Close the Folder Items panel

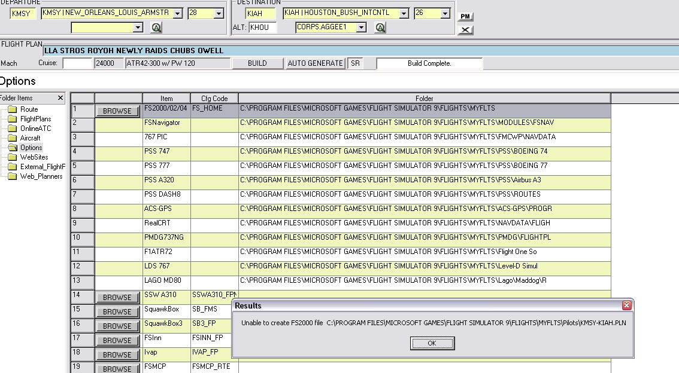click(60, 98)
